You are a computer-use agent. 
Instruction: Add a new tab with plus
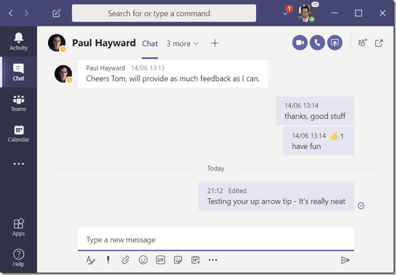tap(215, 43)
